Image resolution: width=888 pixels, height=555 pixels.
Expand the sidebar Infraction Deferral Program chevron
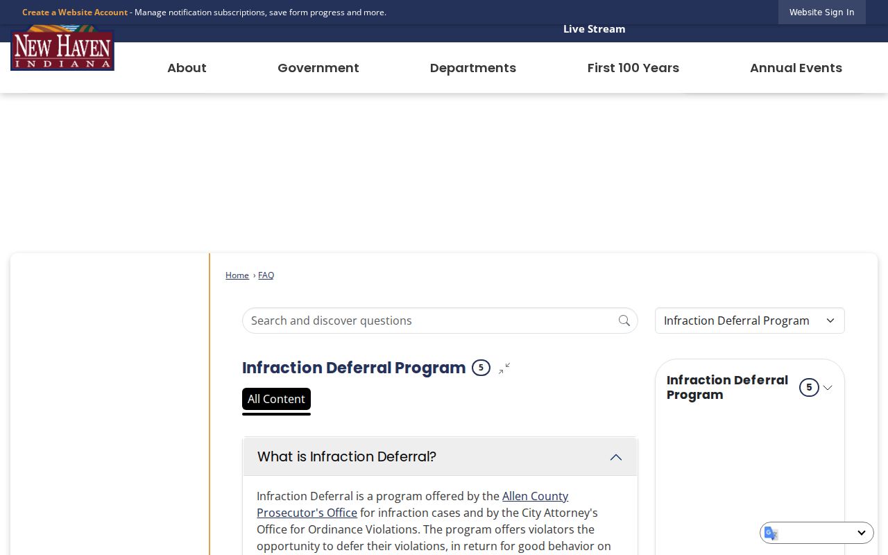click(x=828, y=388)
